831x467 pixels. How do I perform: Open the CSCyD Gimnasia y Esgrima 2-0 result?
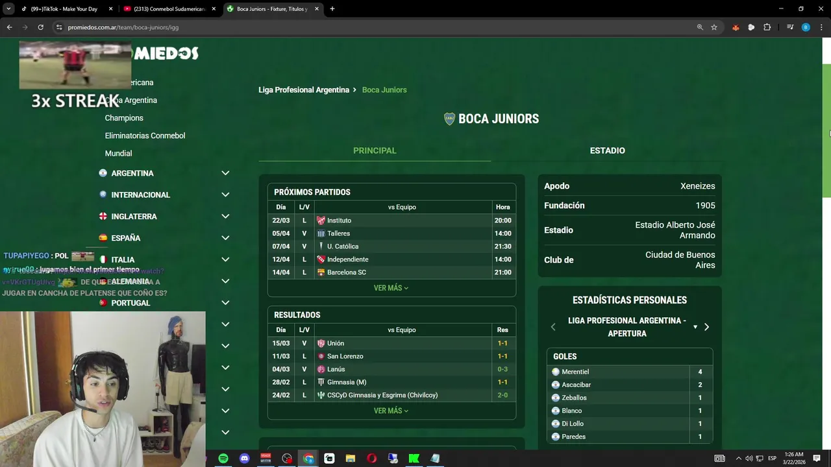[x=391, y=395]
